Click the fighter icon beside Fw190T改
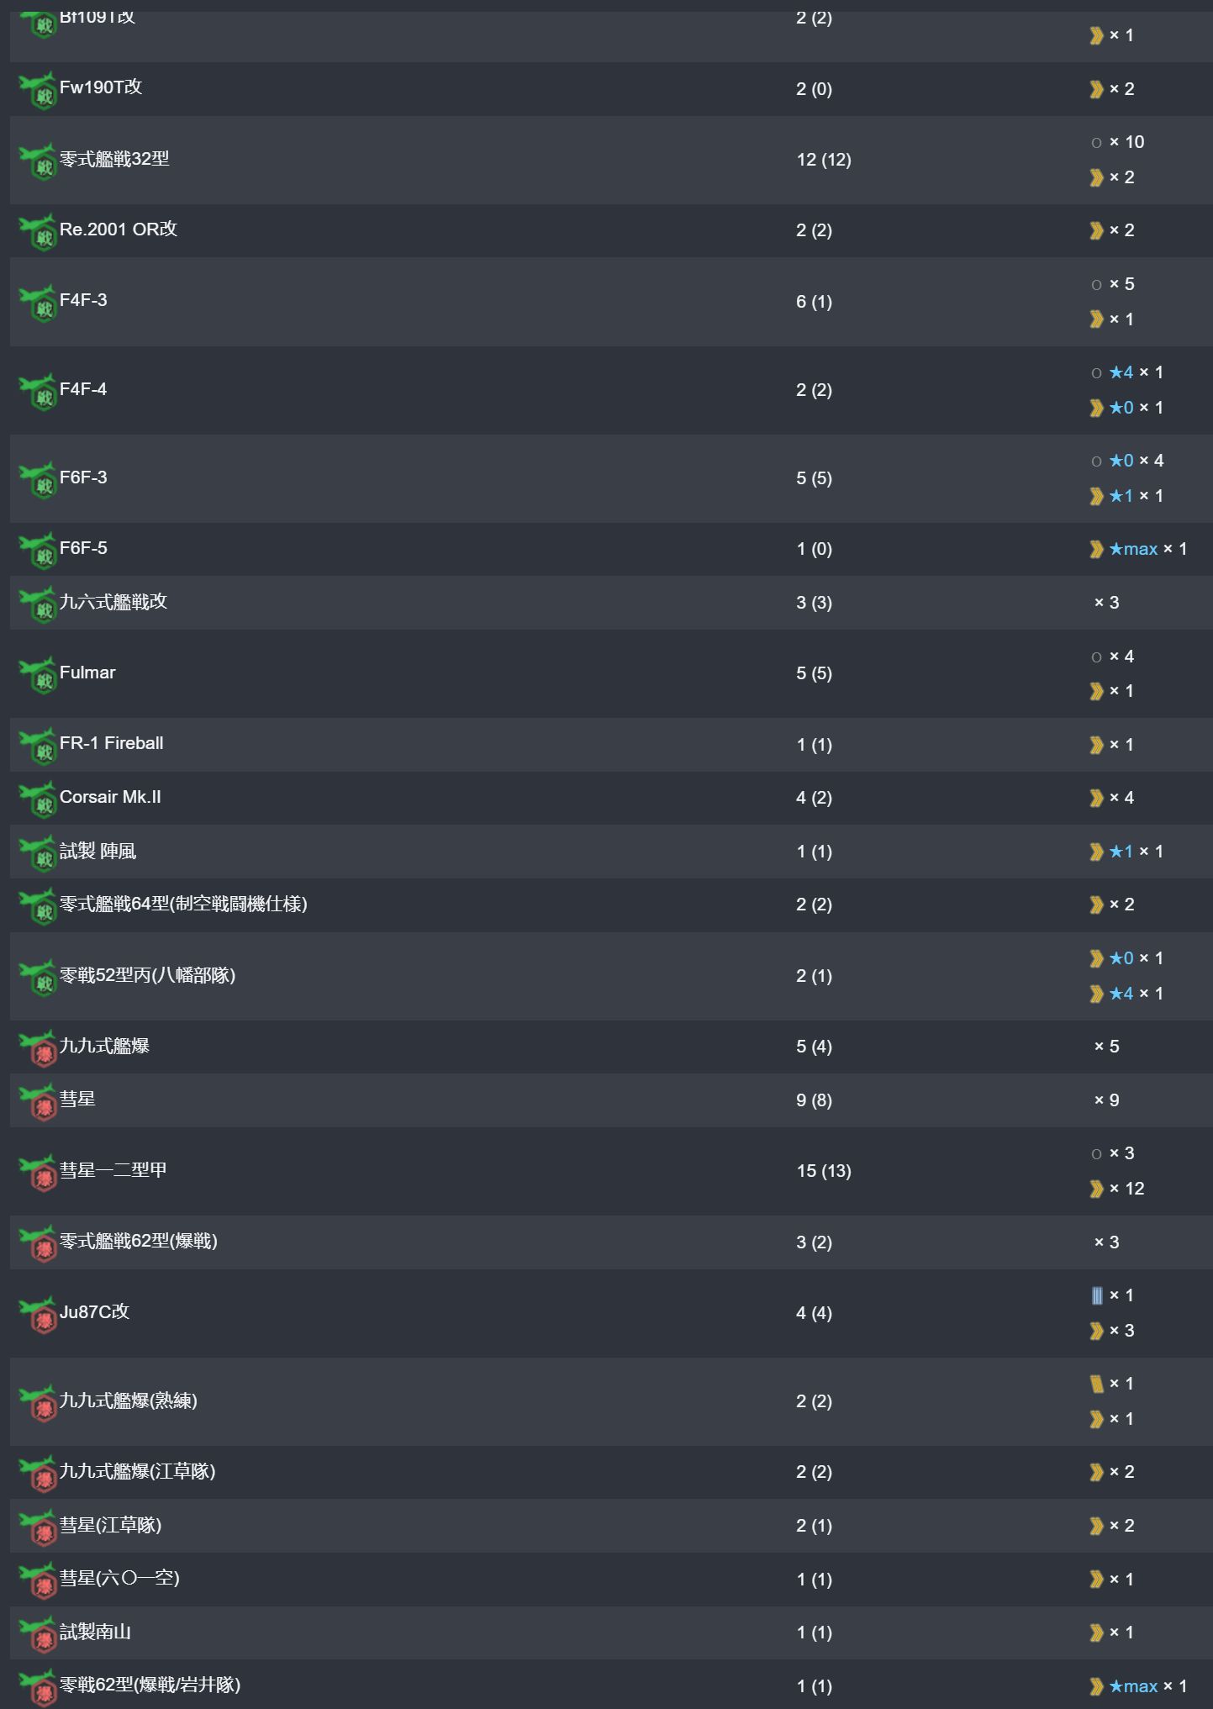Screen dimensions: 1213x1709 [x=38, y=90]
